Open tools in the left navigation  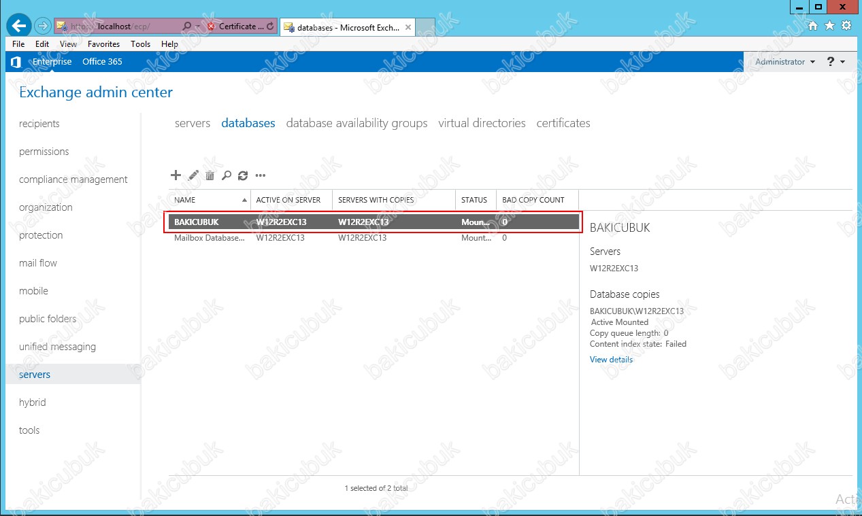[x=29, y=430]
